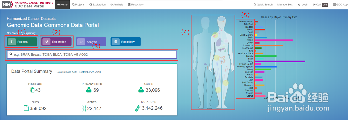Click the brain on the body diagram
The image size is (348, 120).
coord(222,19)
